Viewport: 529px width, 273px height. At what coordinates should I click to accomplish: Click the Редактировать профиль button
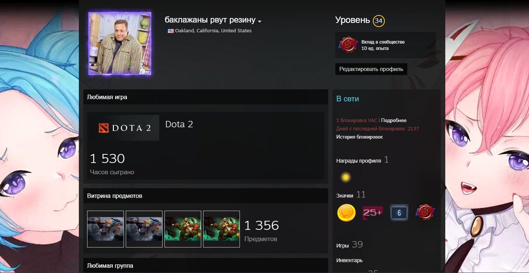point(371,69)
